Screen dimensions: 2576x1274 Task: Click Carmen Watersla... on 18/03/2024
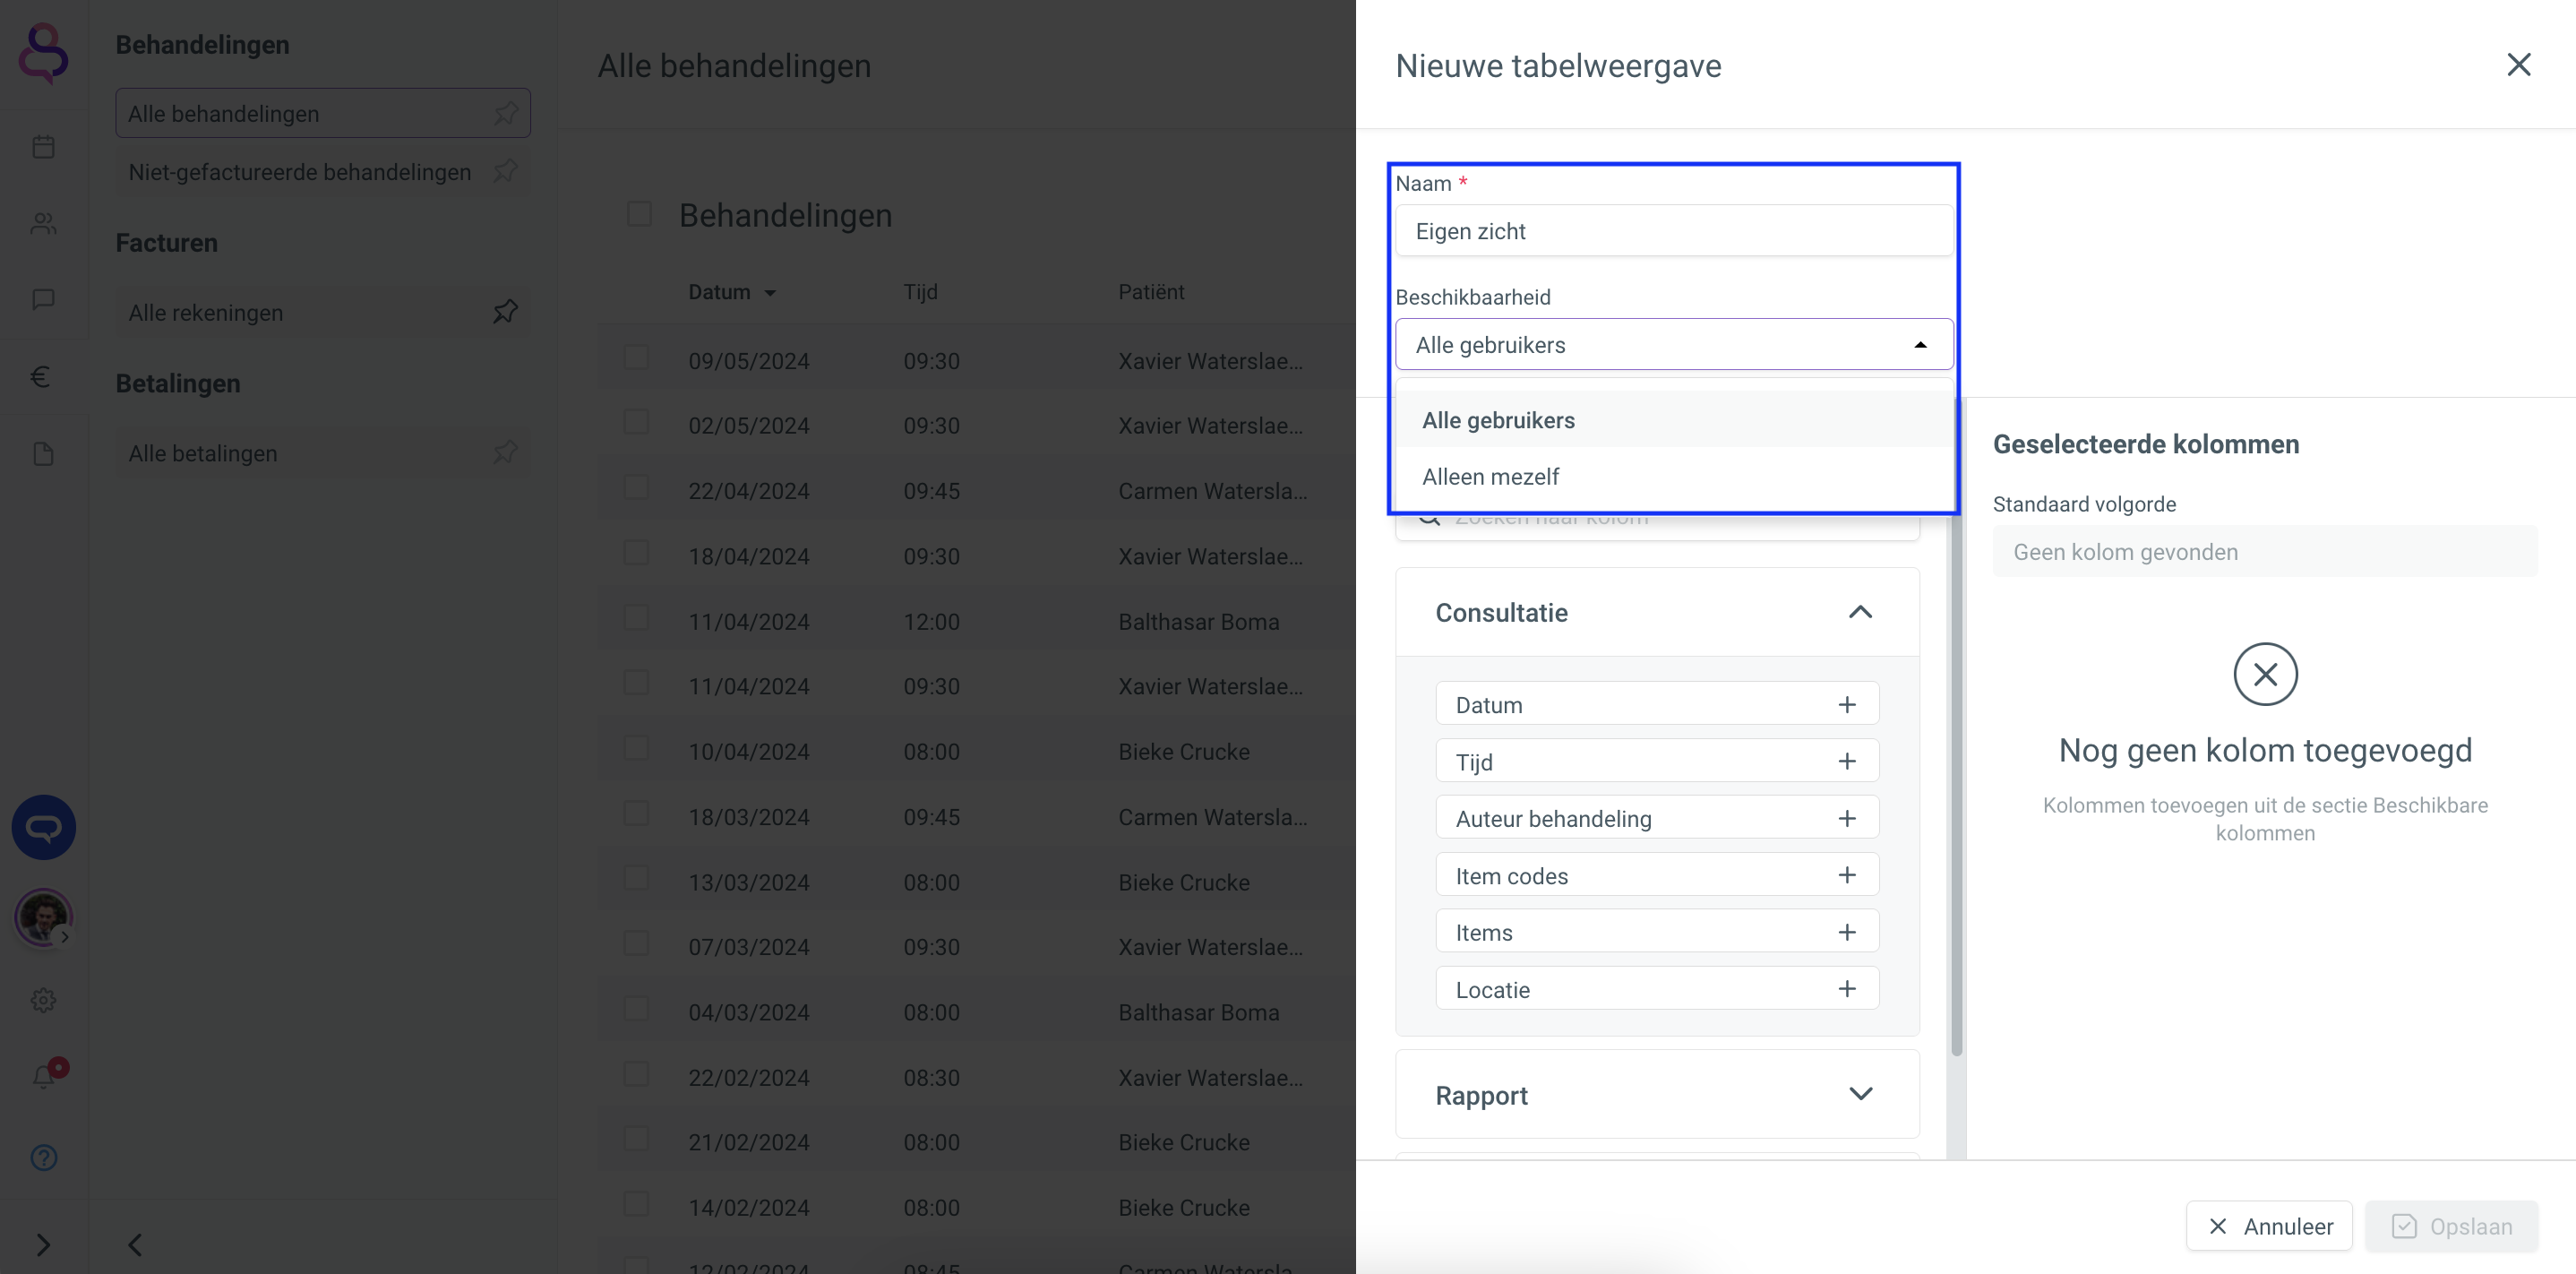pyautogui.click(x=1212, y=817)
